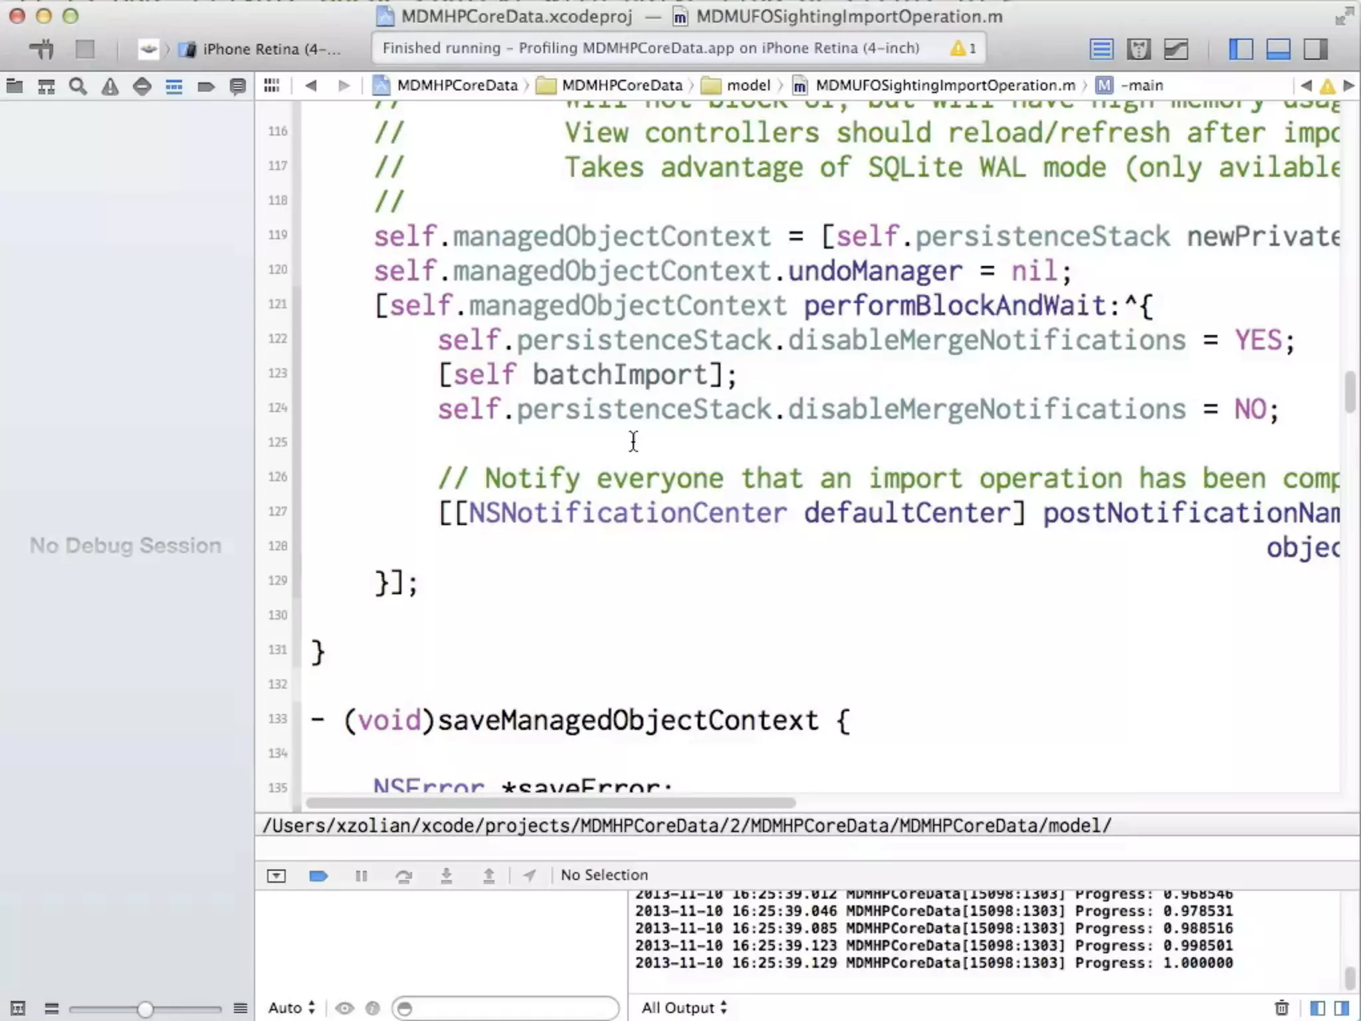This screenshot has width=1361, height=1021.
Task: Open the Log navigator speech-bubble icon
Action: coord(237,86)
